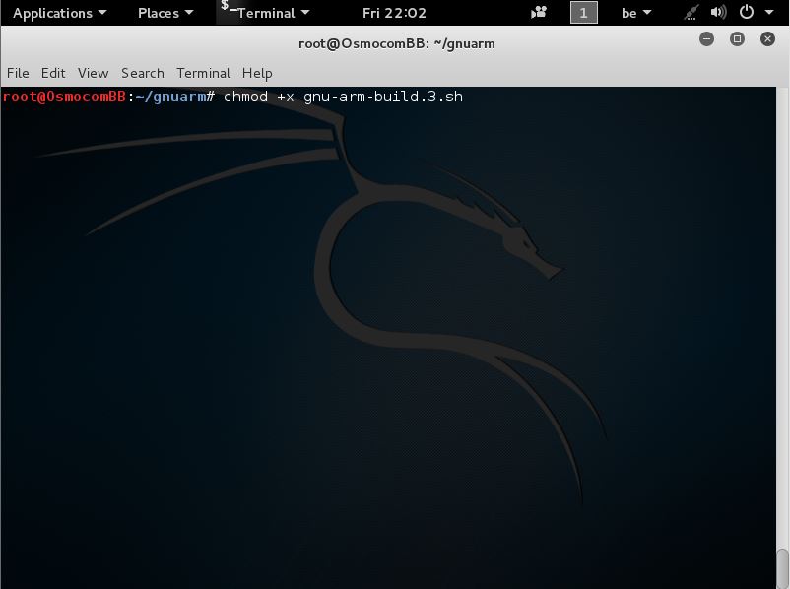
Task: Click the network connection status icon
Action: click(691, 12)
